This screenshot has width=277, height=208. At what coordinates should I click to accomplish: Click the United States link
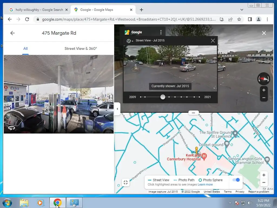tap(212, 191)
